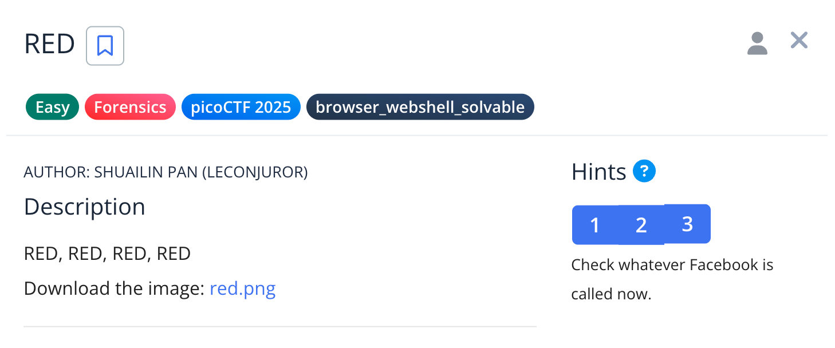The width and height of the screenshot is (835, 348).
Task: Select the Easy difficulty tag
Action: coord(52,107)
